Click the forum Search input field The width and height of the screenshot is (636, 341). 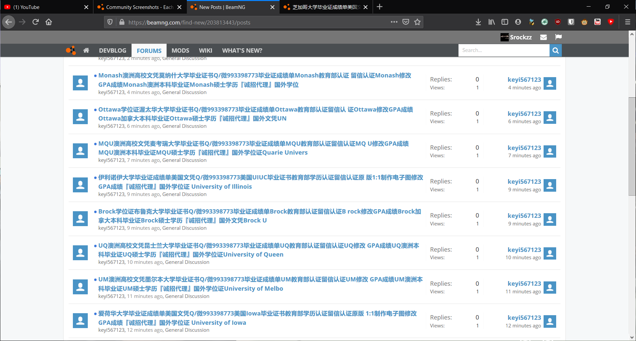[x=504, y=50]
